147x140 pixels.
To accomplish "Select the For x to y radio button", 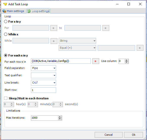I will click(6, 22).
